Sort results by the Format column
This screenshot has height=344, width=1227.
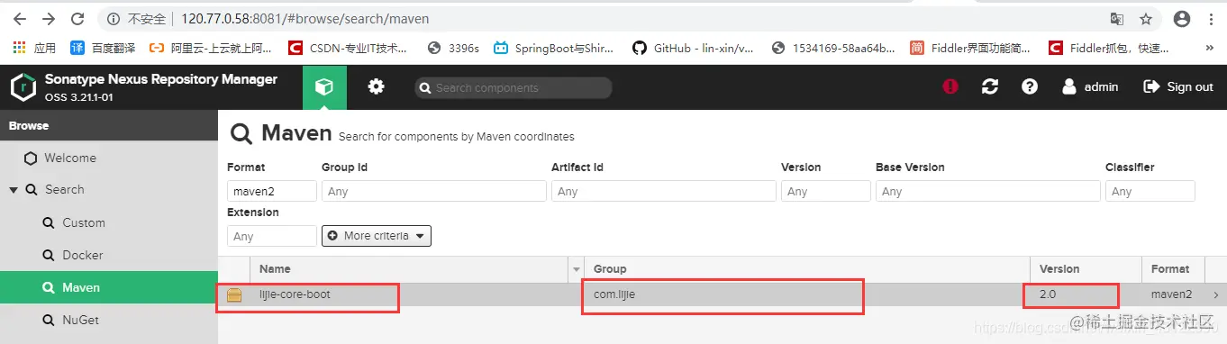click(1174, 269)
